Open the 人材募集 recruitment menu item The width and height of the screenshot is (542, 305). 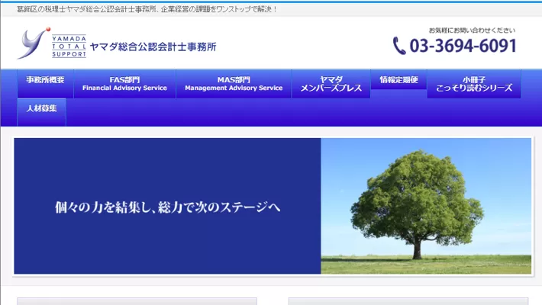coord(41,112)
